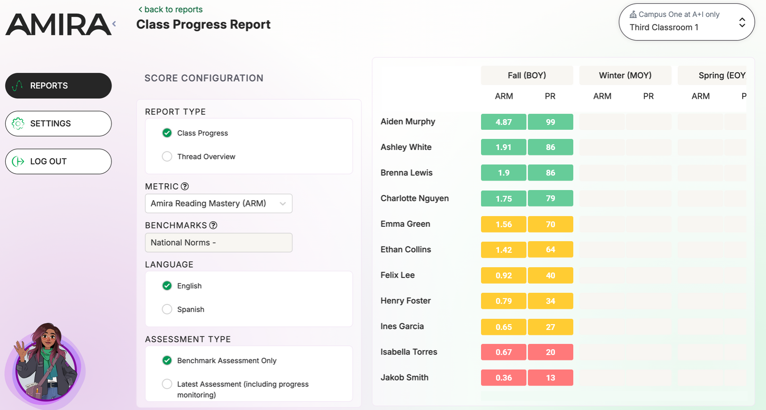Open Aiden Murphy's student row
Screen dimensions: 766x410
(x=408, y=122)
